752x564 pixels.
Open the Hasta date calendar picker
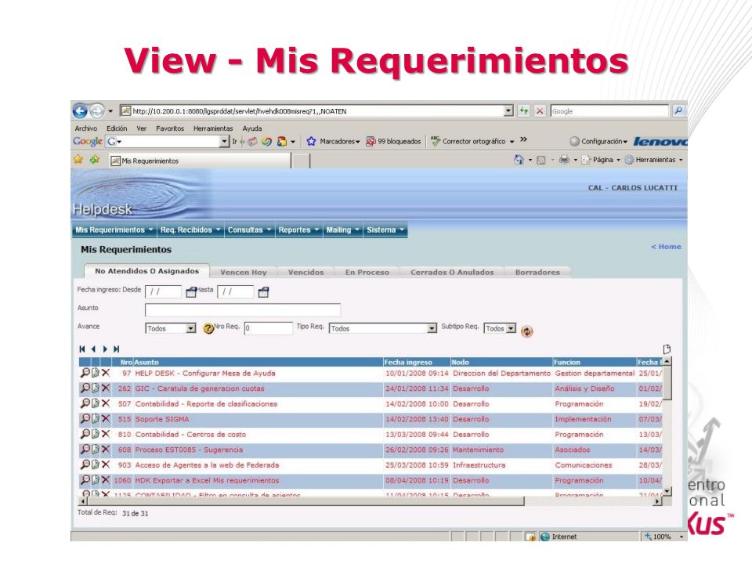[x=263, y=291]
